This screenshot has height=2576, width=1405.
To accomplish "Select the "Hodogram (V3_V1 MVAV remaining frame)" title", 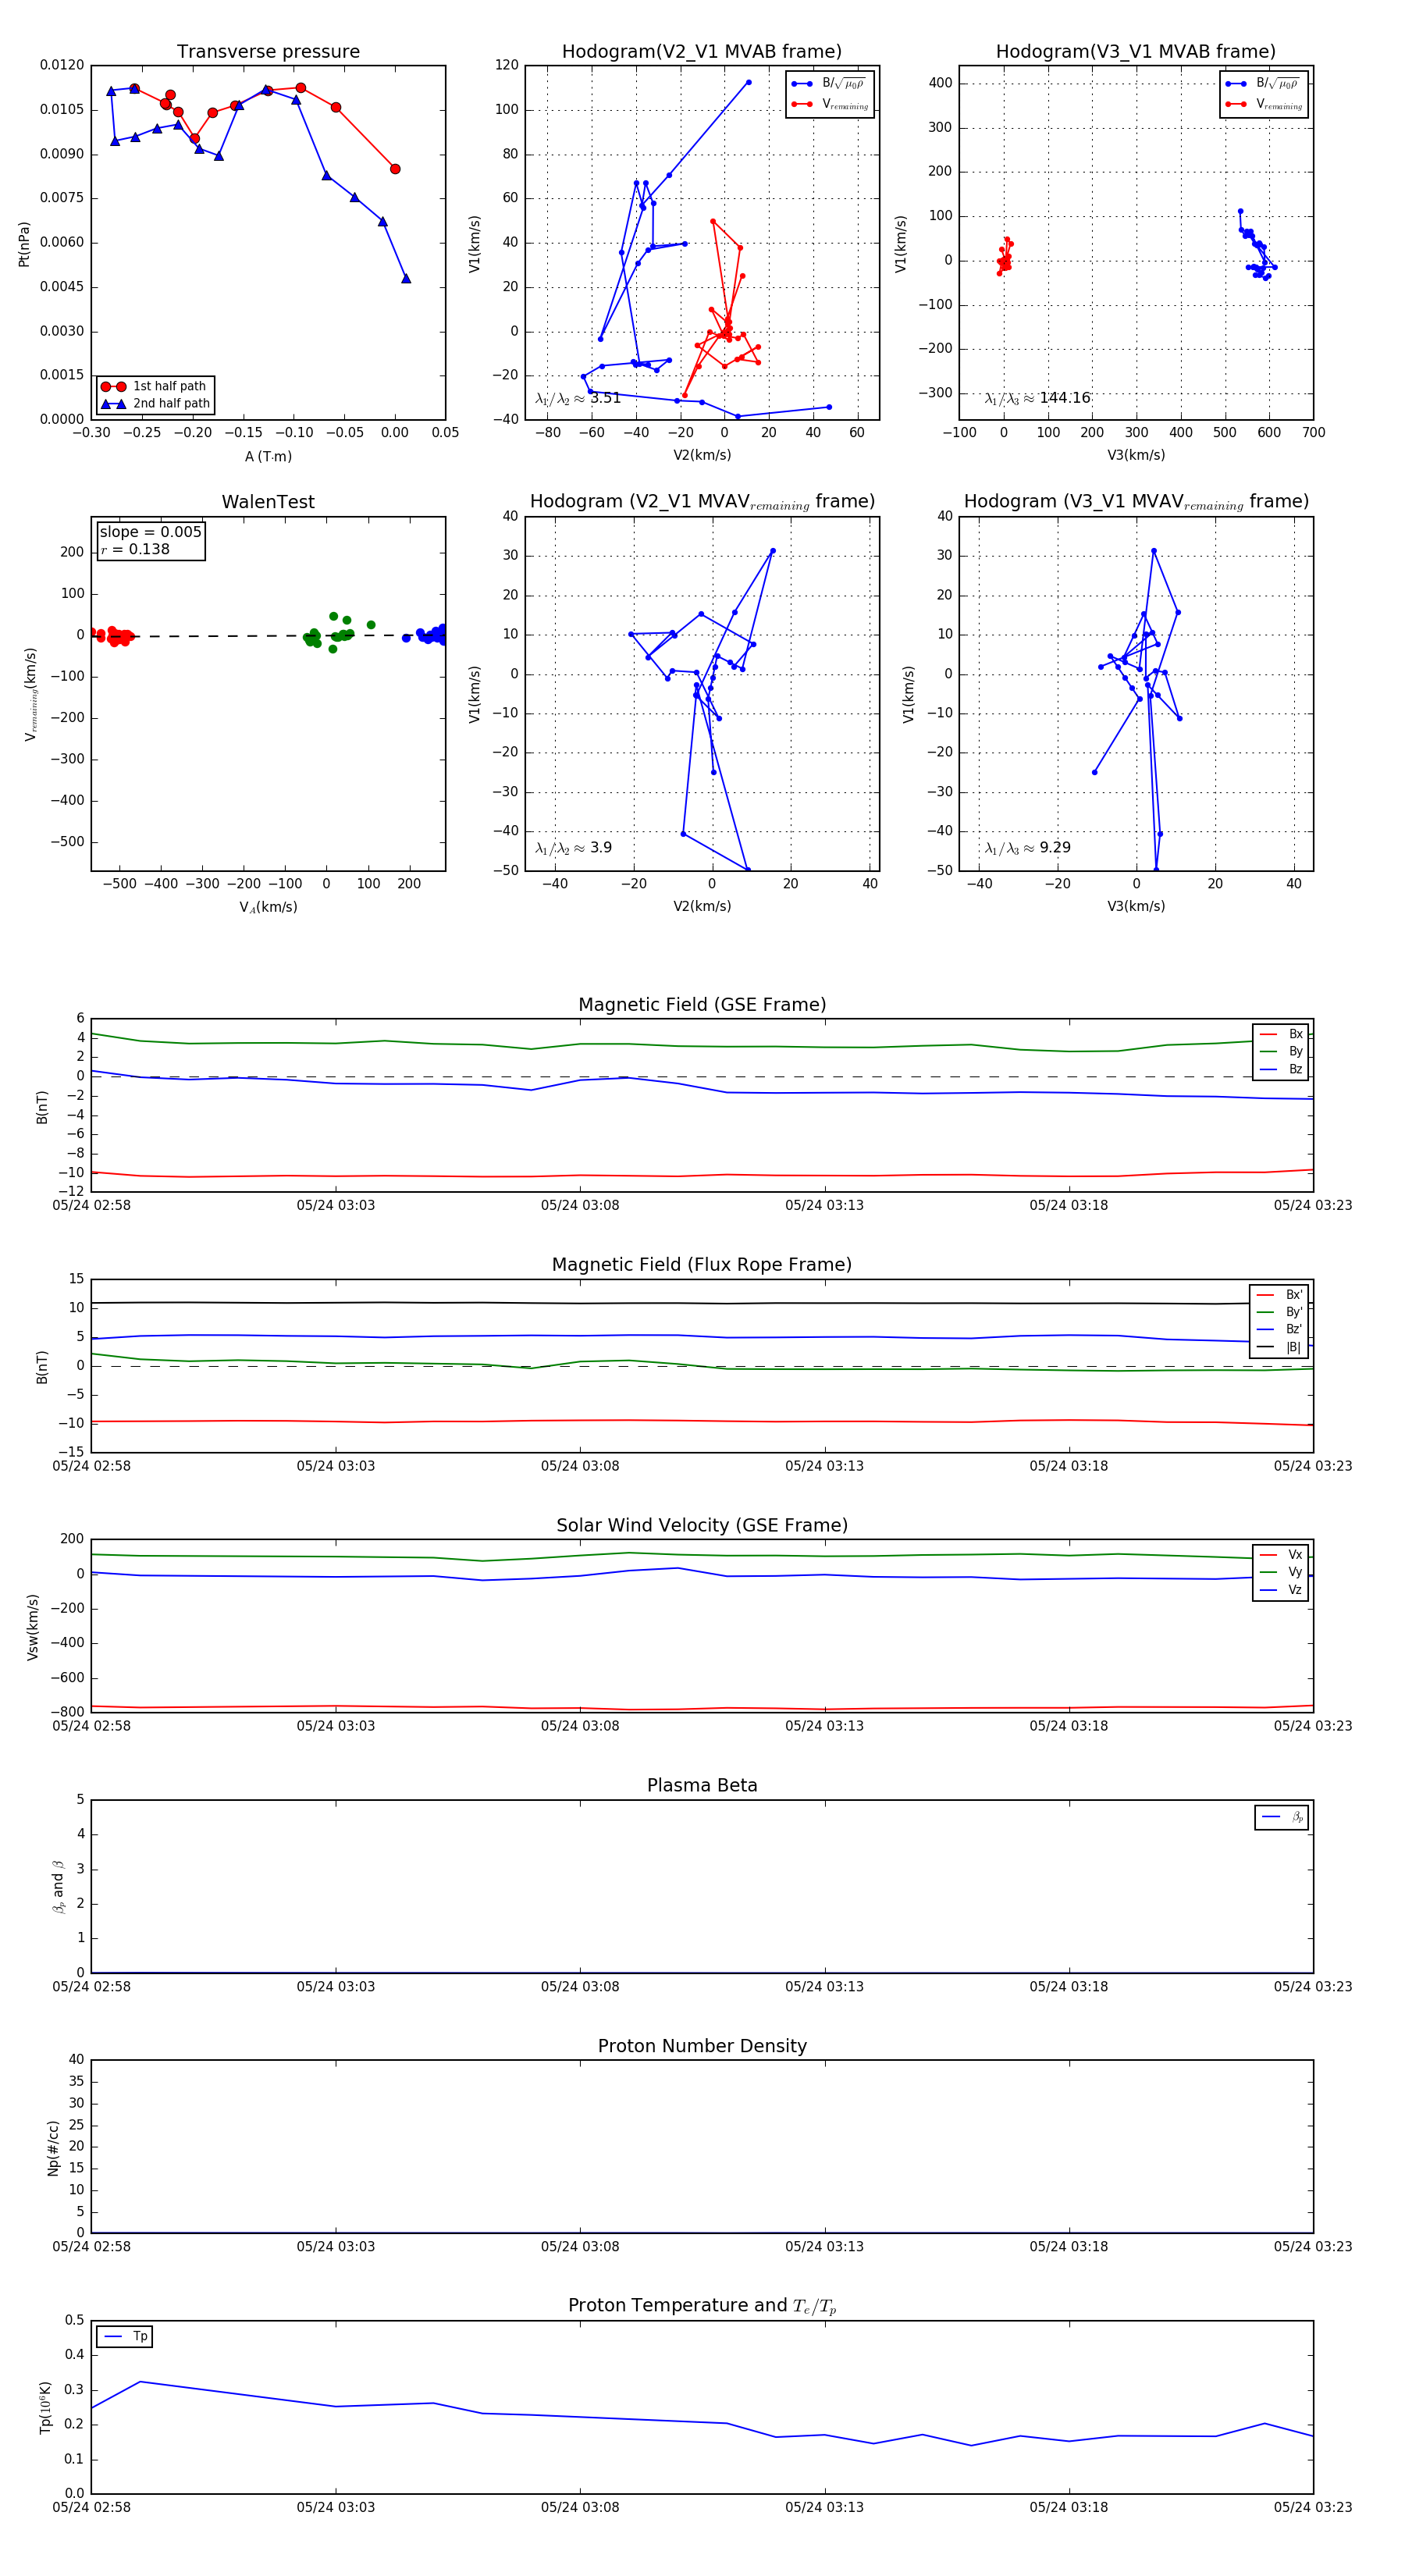I will (1136, 502).
